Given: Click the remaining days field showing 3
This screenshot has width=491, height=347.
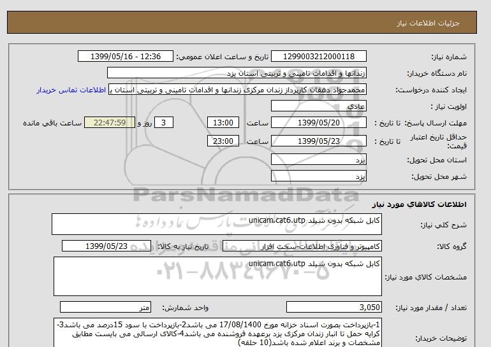Looking at the screenshot, I should click(x=163, y=122).
